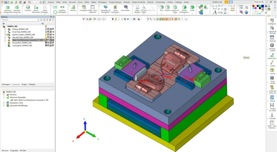The height and width of the screenshot is (152, 277).
Task: Toggle light bulb visibility for Fixed Side_TAMPA2_MD
Action: coord(46,32)
